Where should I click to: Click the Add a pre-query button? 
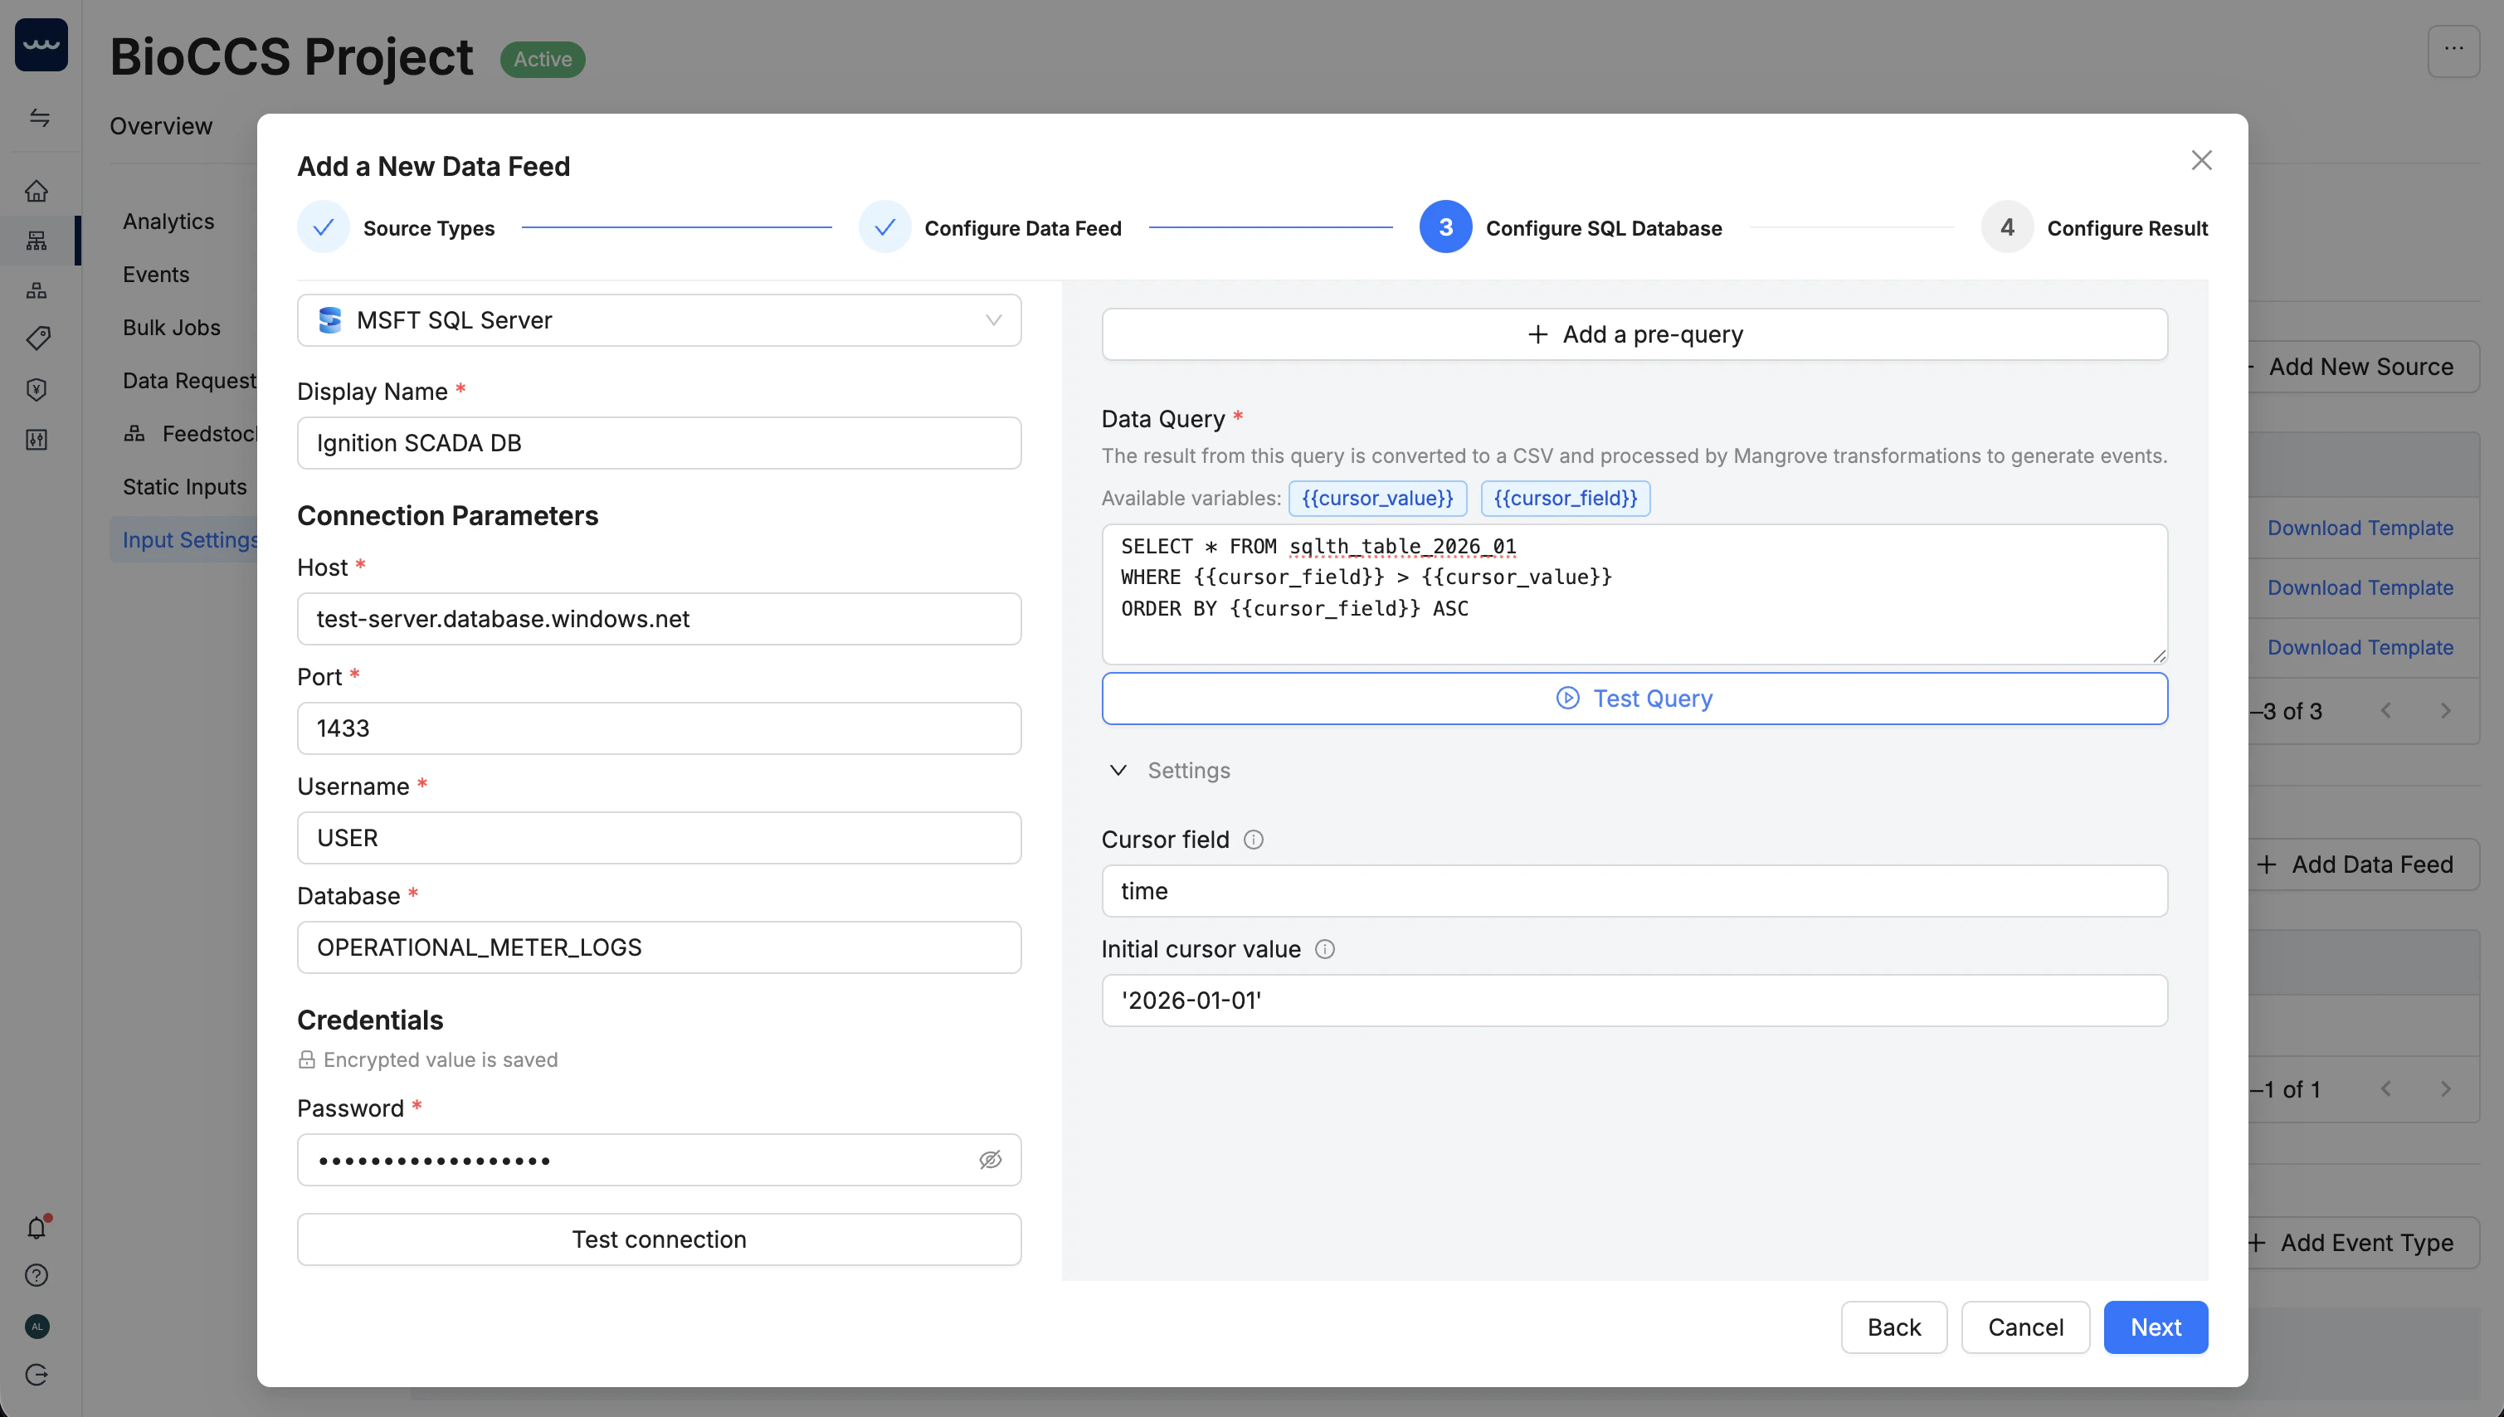coord(1634,334)
